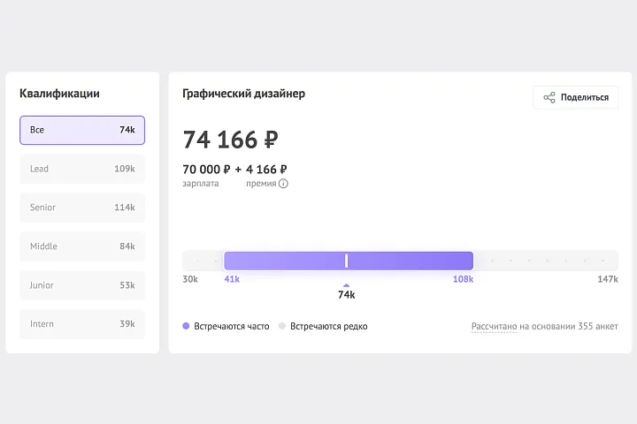Select the Lead qualification
The image size is (637, 424).
(82, 169)
